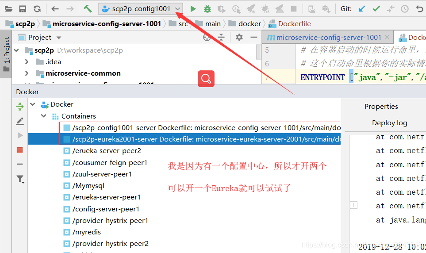Click the microservice-config-server-1001 breadcrumb
The height and width of the screenshot is (253, 426).
(102, 24)
